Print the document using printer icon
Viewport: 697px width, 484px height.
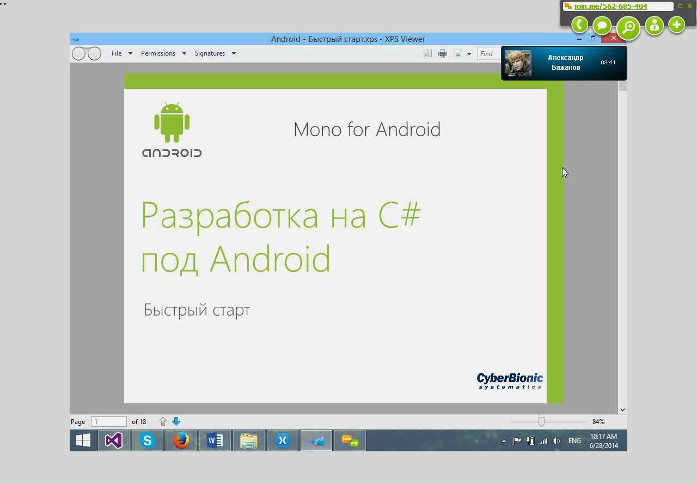[x=443, y=53]
